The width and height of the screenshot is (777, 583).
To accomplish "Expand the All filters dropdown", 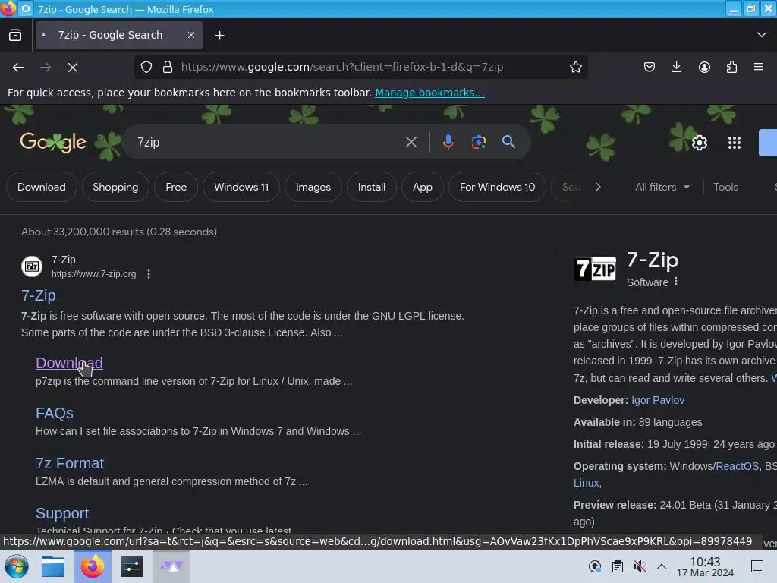I will click(x=662, y=187).
